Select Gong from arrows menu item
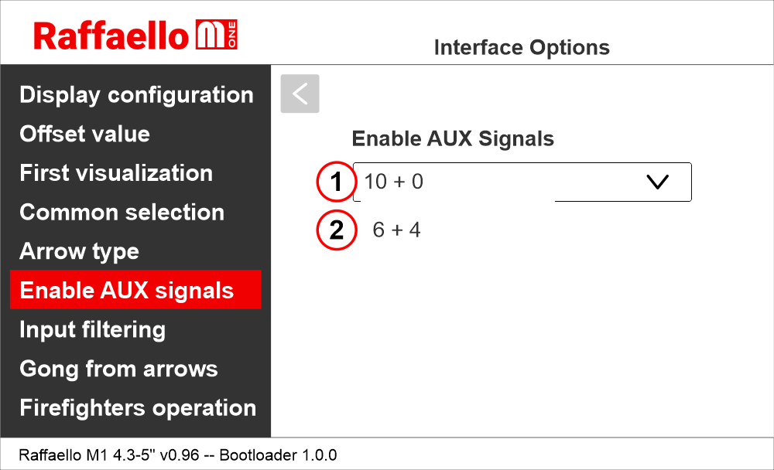The height and width of the screenshot is (470, 774). [118, 369]
